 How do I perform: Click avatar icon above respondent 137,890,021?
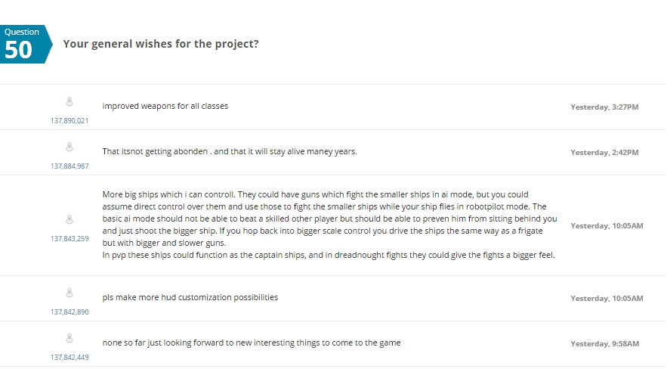(69, 101)
